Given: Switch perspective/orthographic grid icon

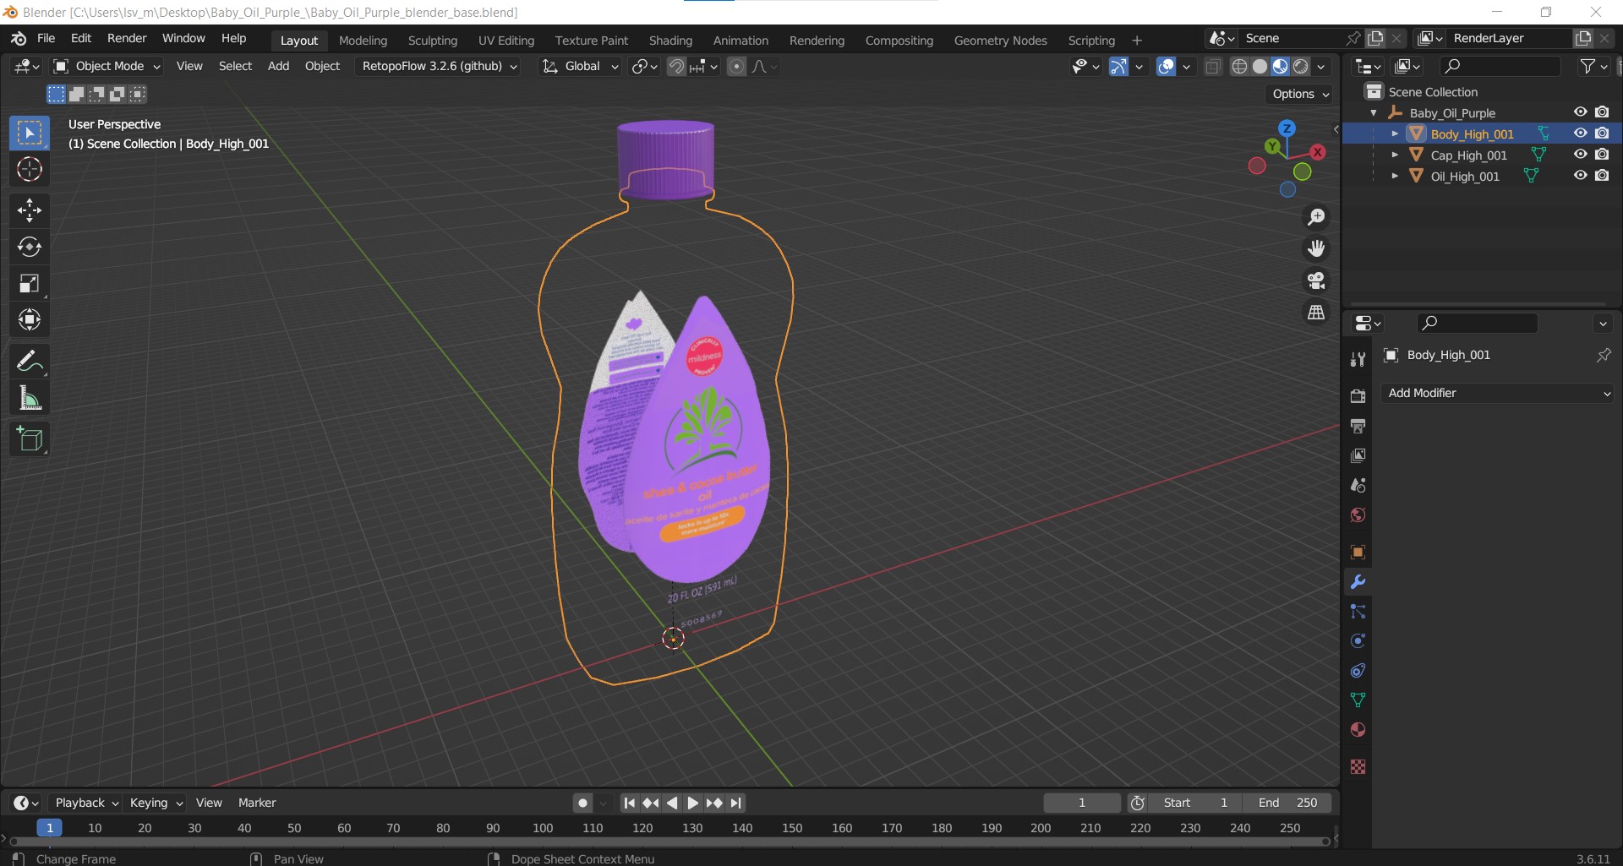Looking at the screenshot, I should pos(1316,313).
